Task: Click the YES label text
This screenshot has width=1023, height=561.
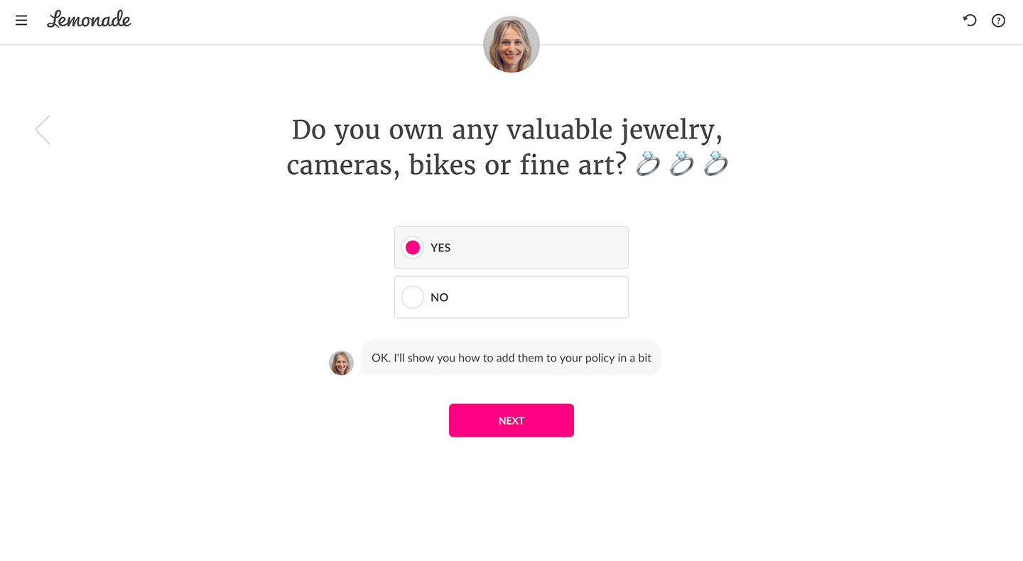Action: [440, 247]
